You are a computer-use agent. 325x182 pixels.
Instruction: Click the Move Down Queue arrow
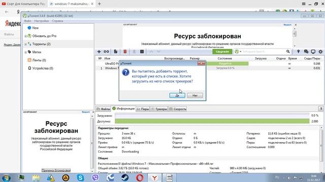(158, 52)
